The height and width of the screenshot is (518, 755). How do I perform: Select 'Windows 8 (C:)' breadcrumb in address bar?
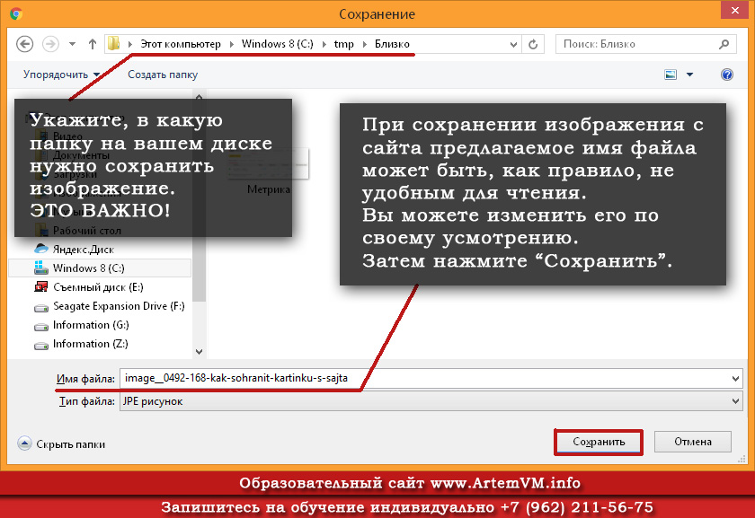coord(278,44)
